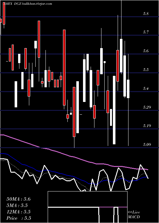Viewport: 159px width, 223px height.
Task: Click the 5MA : 5.5 legend text
Action: (x=17, y=205)
